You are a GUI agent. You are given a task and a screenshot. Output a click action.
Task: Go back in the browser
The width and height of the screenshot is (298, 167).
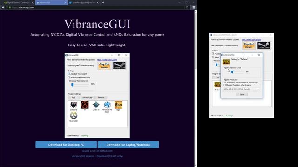pyautogui.click(x=3, y=7)
